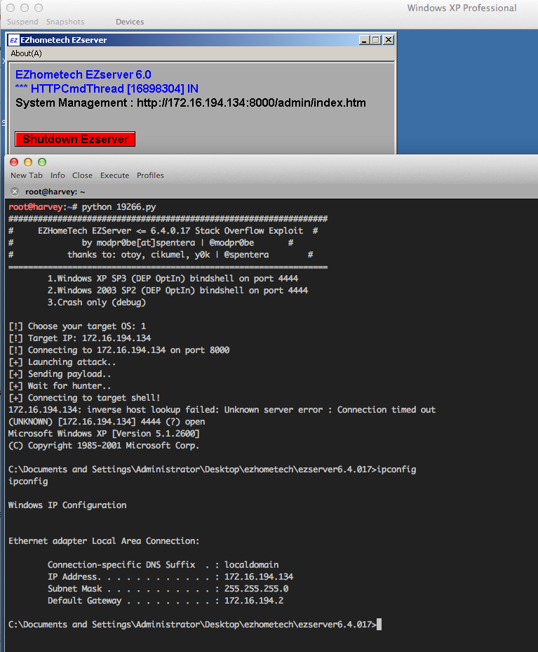Click the EZhometech EZserver 6.0 heading

tap(83, 75)
